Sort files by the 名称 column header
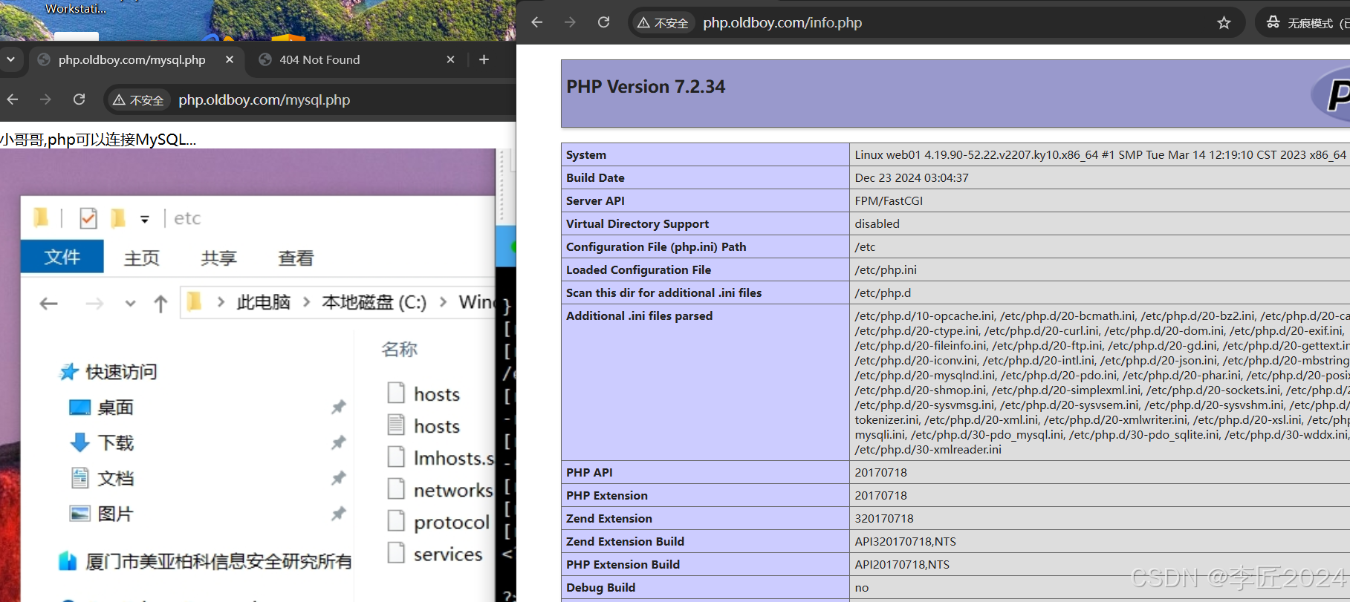 tap(399, 349)
